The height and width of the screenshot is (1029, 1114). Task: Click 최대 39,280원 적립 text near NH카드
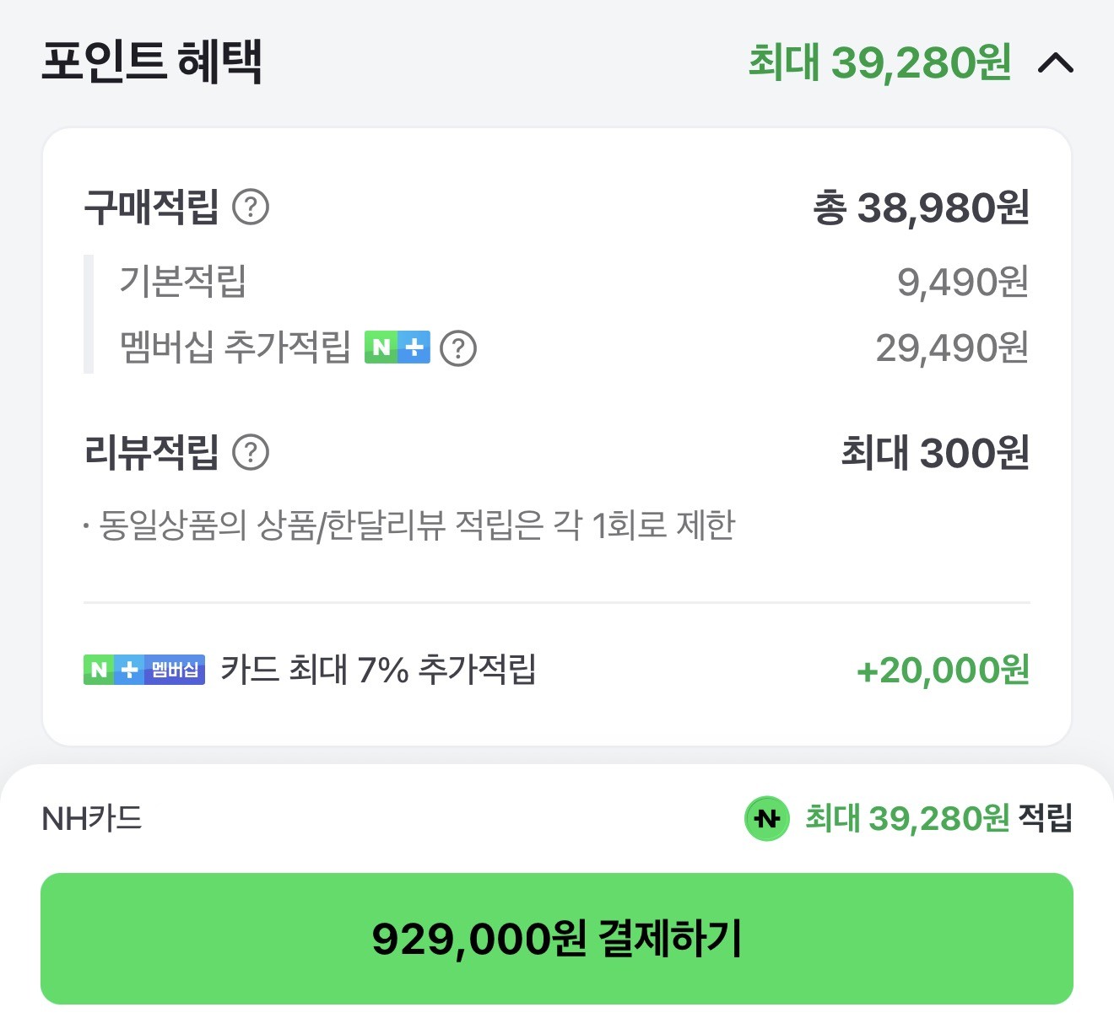pos(938,818)
